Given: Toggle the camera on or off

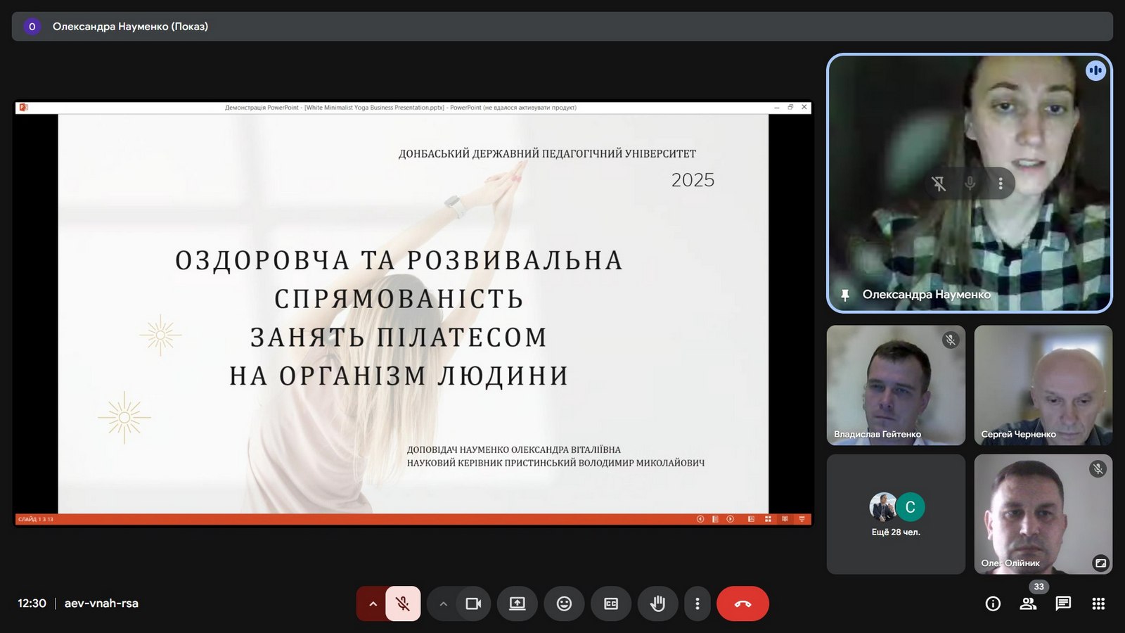Looking at the screenshot, I should click(473, 603).
